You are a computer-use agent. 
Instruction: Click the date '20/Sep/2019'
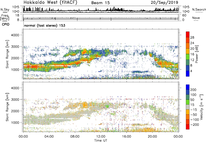point(164,3)
